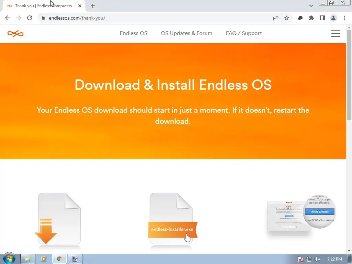Open the Action Center flag tray icon
352x264 pixels.
pos(300,259)
